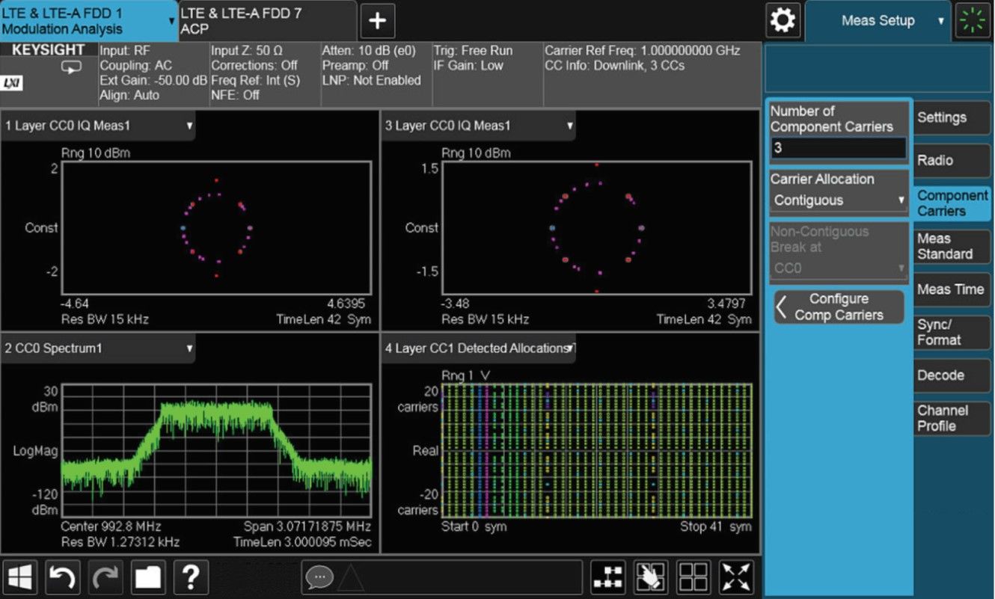Add a new screen with plus button
Screen dimensions: 995x599
[x=378, y=21]
